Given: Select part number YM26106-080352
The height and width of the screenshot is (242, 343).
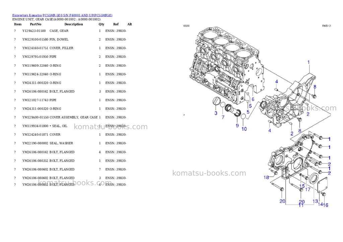Looking at the screenshot, I should click(x=35, y=161).
